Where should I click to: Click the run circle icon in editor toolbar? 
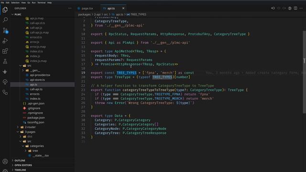(290, 8)
